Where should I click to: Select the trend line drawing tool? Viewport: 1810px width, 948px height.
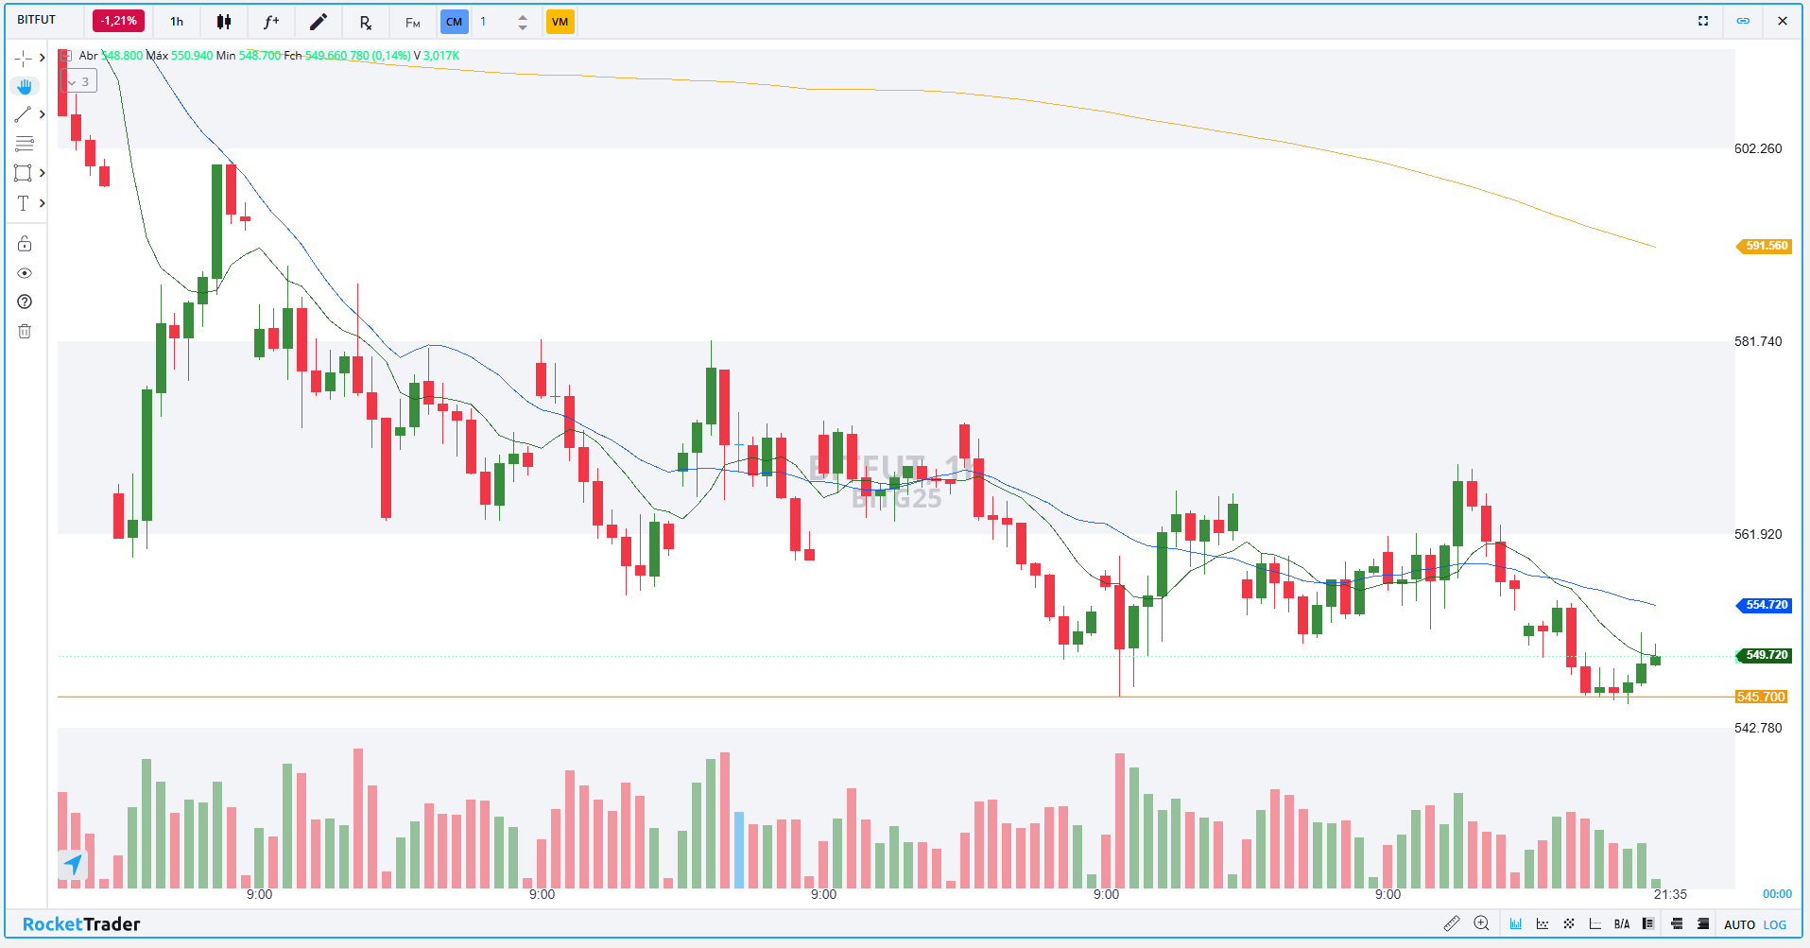(24, 114)
